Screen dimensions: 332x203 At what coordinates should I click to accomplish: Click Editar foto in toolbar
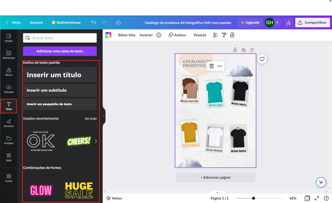(x=127, y=35)
